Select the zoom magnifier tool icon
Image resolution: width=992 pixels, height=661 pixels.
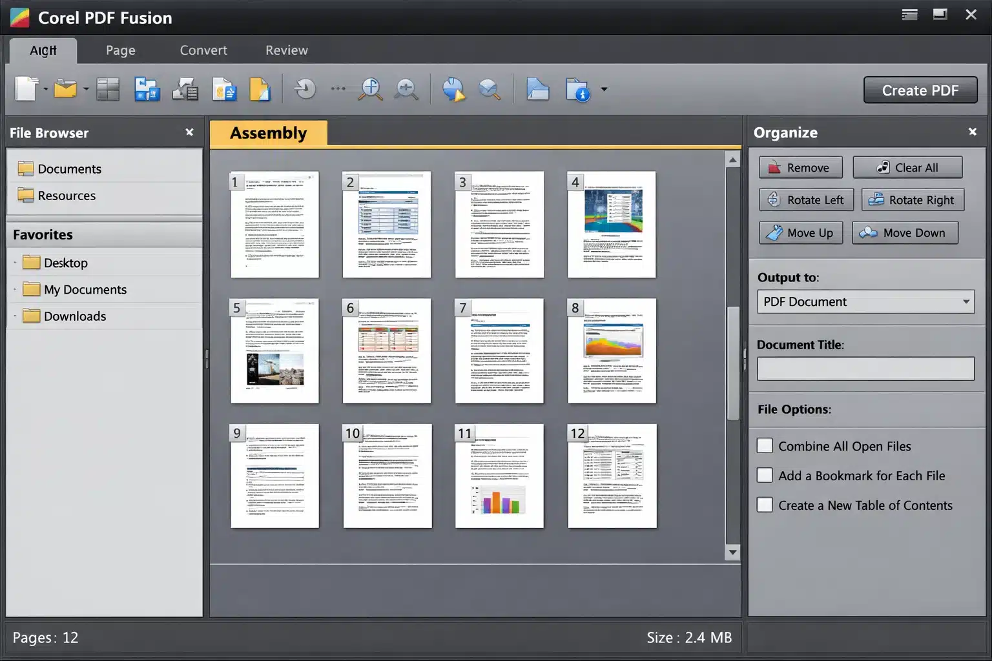point(370,89)
